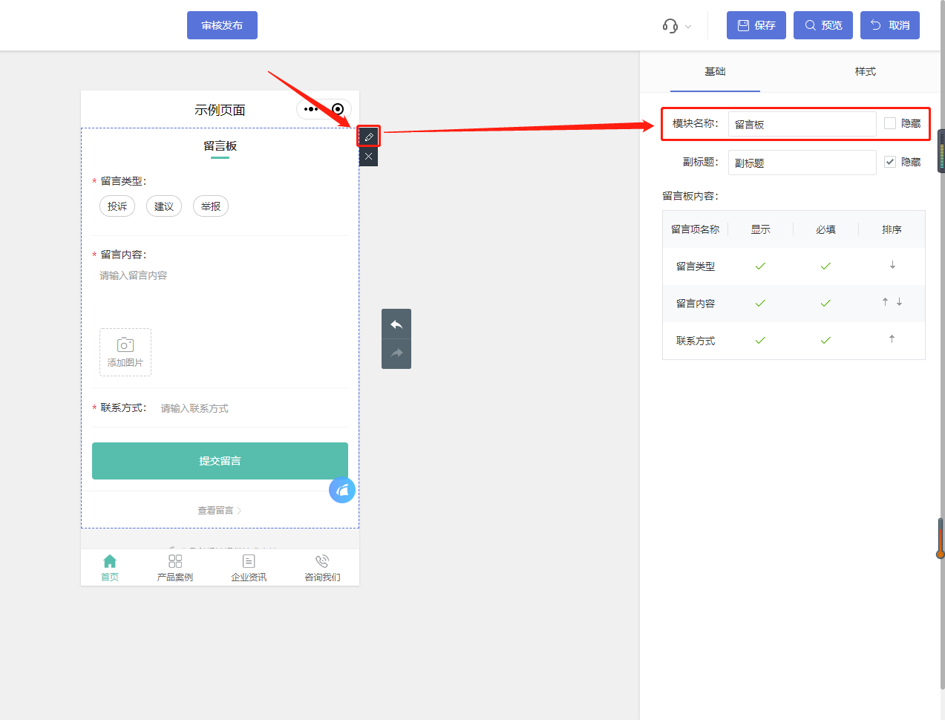945x720 pixels.
Task: Click the × remove-module icon under the pencil
Action: click(x=368, y=156)
